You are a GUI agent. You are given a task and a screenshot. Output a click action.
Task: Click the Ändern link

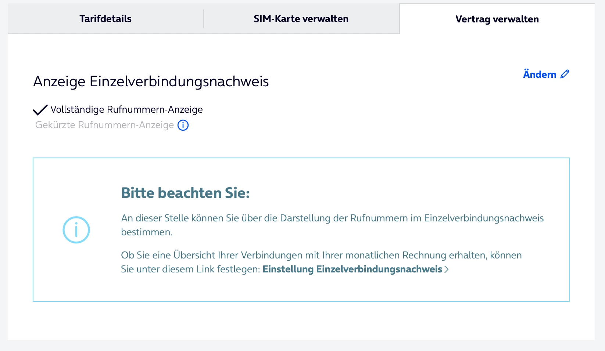540,75
